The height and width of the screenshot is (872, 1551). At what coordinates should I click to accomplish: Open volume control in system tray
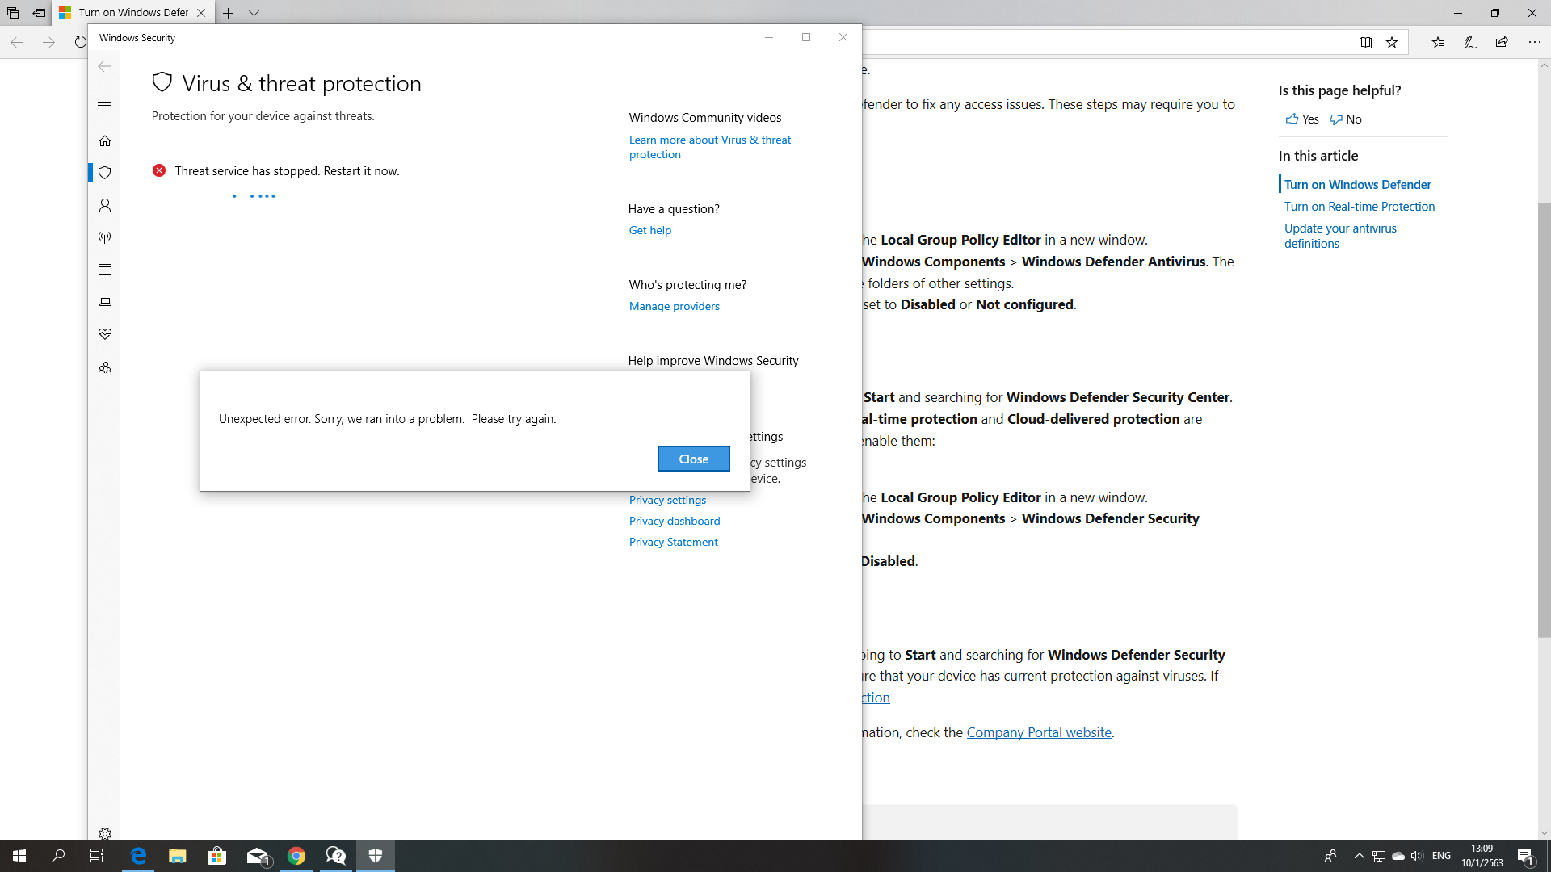click(1417, 856)
